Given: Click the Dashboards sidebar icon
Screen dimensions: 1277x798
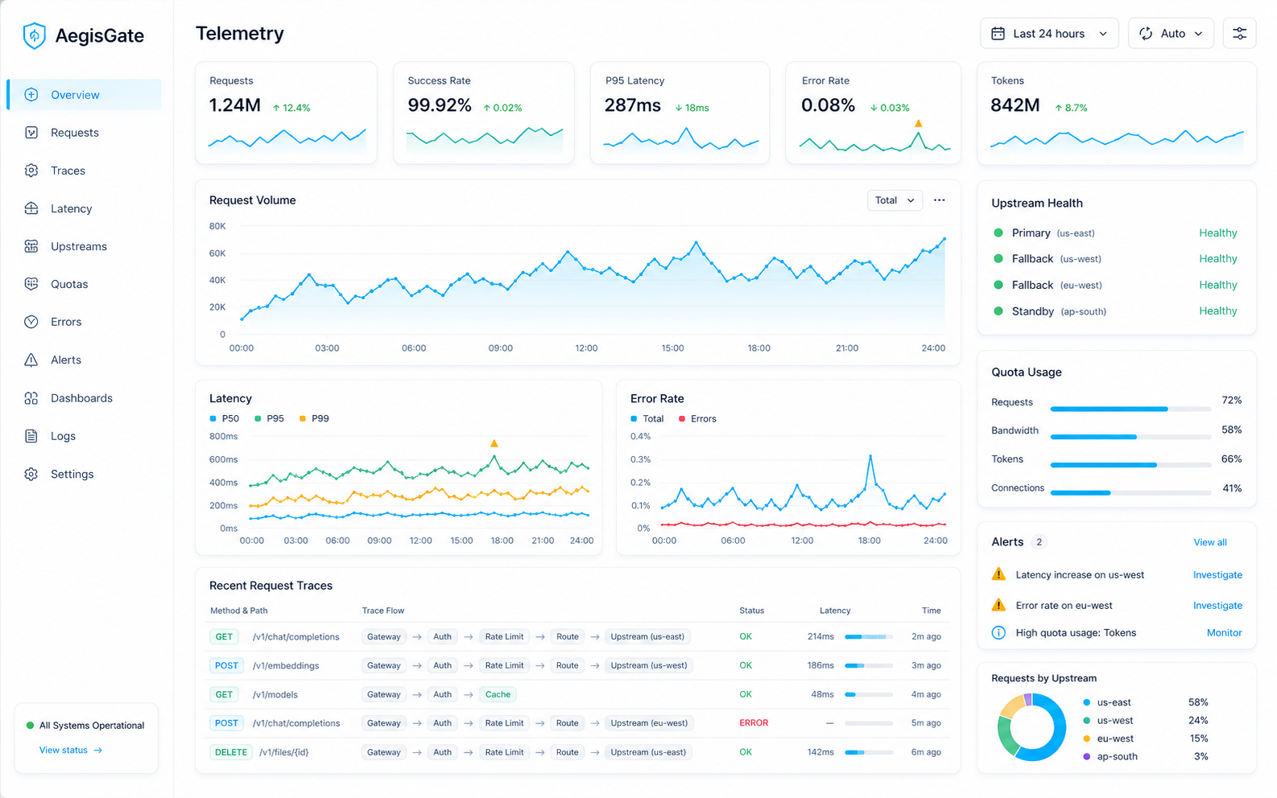Looking at the screenshot, I should point(31,398).
